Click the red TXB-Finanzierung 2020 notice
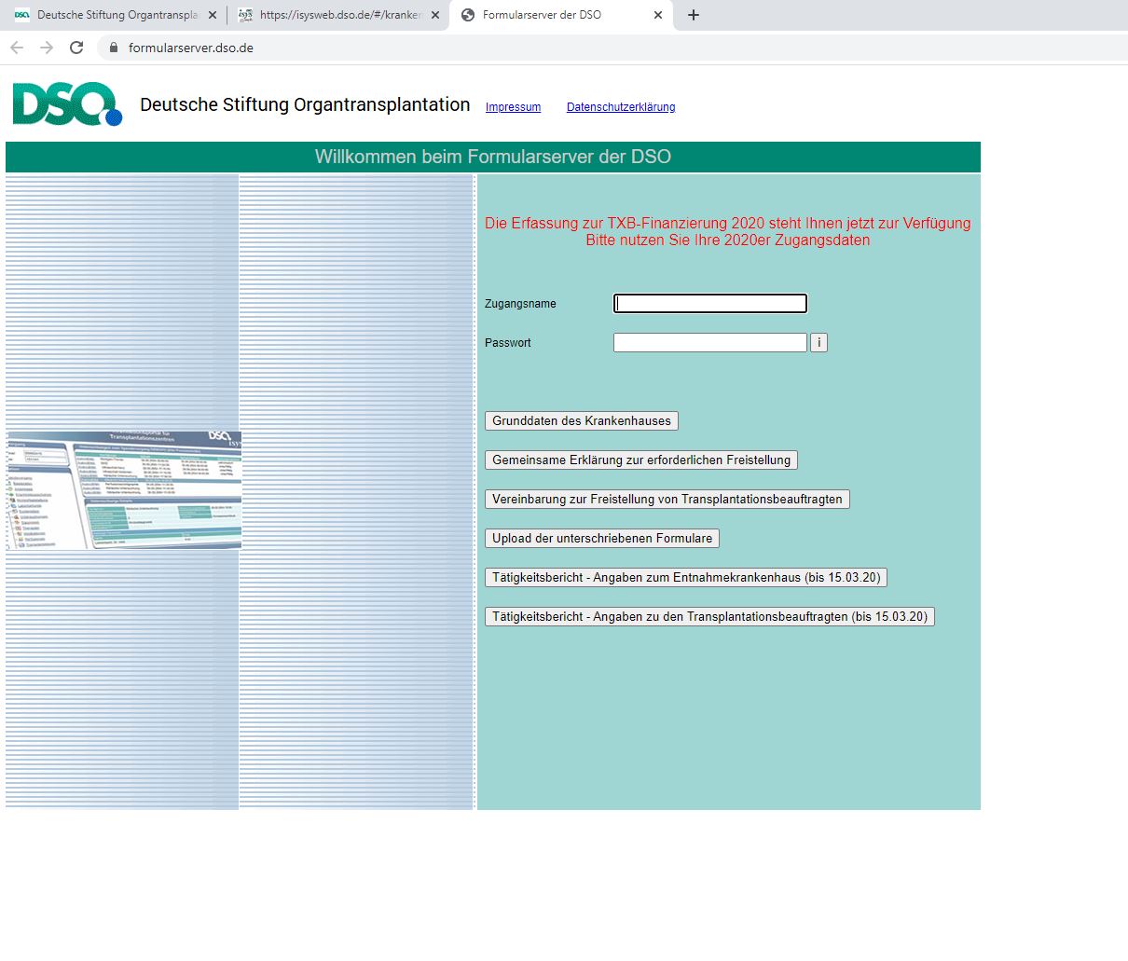The width and height of the screenshot is (1128, 961). point(728,231)
